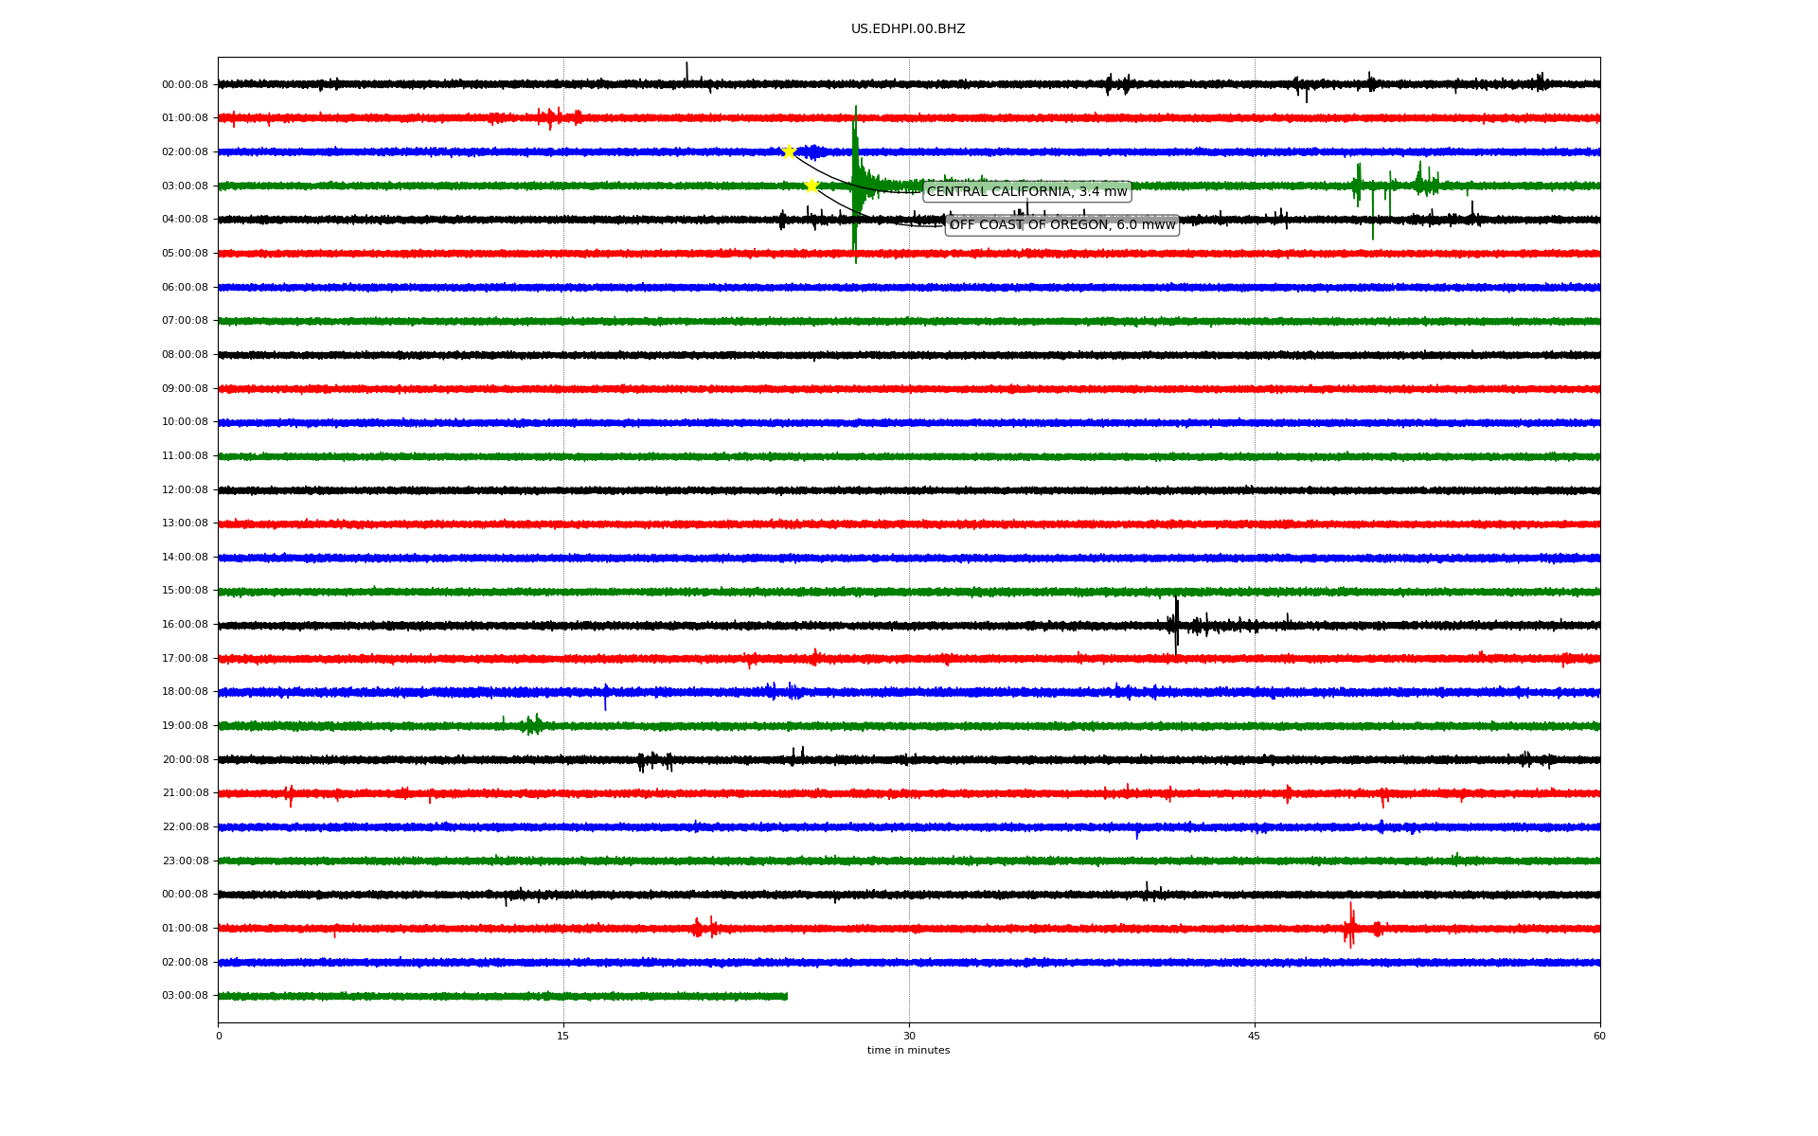Click the 45 tick on the x-axis
This screenshot has height=1136, width=1818.
point(1255,1036)
